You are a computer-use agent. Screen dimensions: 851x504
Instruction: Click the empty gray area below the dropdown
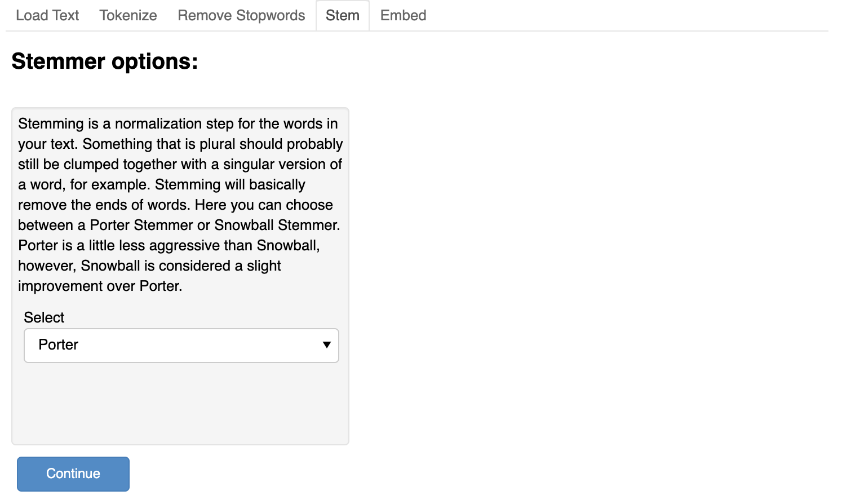click(x=180, y=403)
